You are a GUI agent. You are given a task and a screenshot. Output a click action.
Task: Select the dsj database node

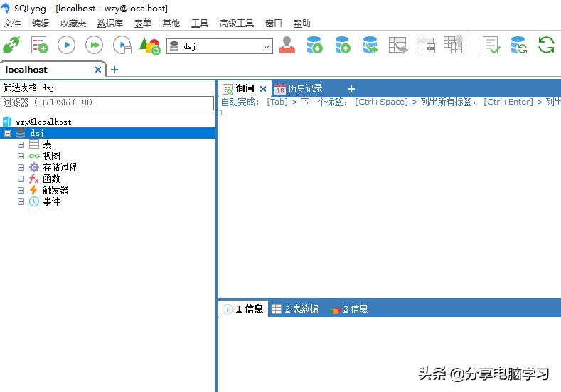[x=37, y=133]
